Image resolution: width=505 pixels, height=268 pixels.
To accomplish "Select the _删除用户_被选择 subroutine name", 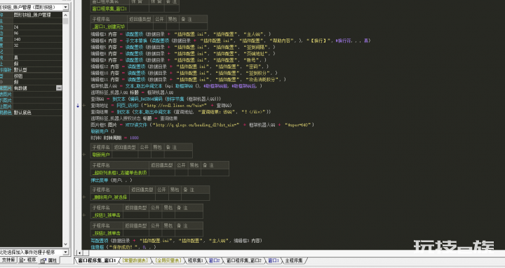I will (x=110, y=197).
